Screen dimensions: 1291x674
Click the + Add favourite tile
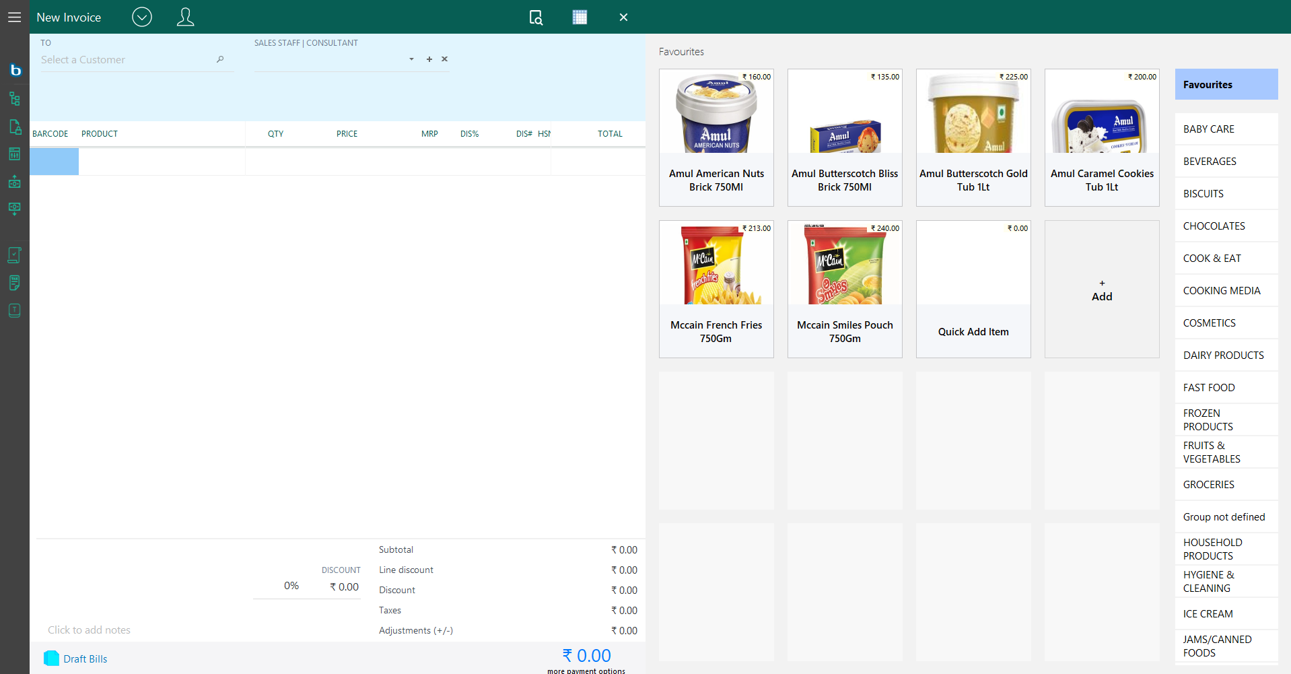[x=1102, y=289]
